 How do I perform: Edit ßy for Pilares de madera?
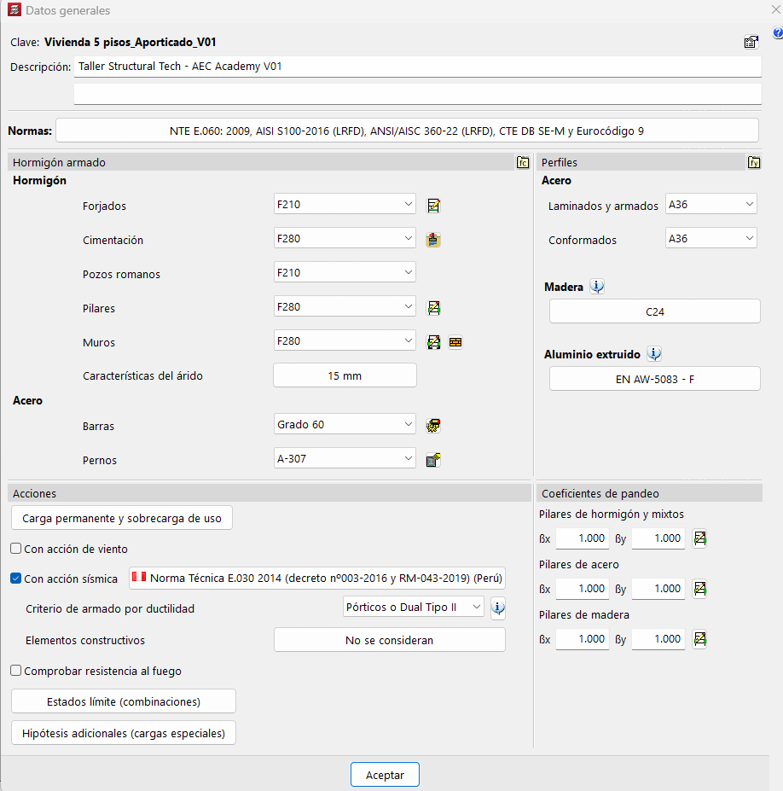(658, 639)
